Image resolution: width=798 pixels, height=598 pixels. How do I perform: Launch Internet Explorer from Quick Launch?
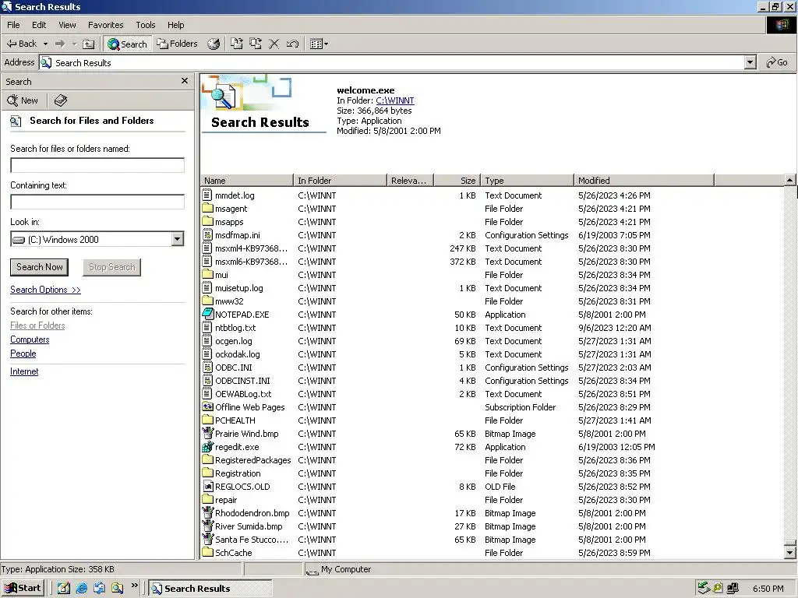tap(81, 589)
